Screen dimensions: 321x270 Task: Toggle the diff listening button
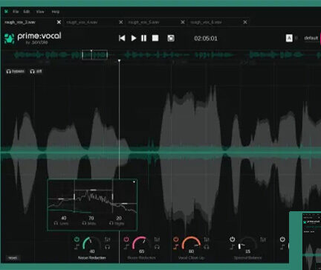(36, 71)
